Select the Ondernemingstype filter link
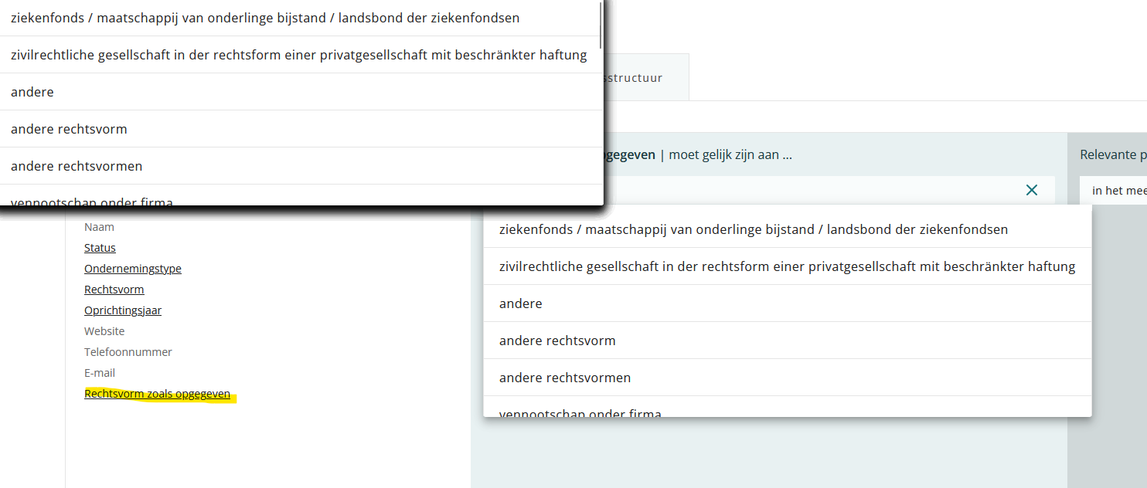The height and width of the screenshot is (488, 1147). click(133, 269)
